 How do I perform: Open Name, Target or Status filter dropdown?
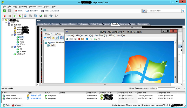tap(156, 89)
